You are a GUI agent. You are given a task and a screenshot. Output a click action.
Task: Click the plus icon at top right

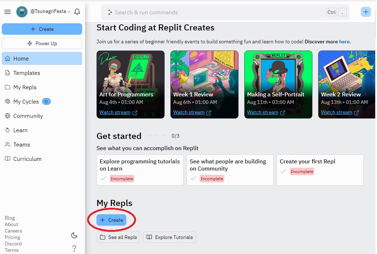(366, 12)
